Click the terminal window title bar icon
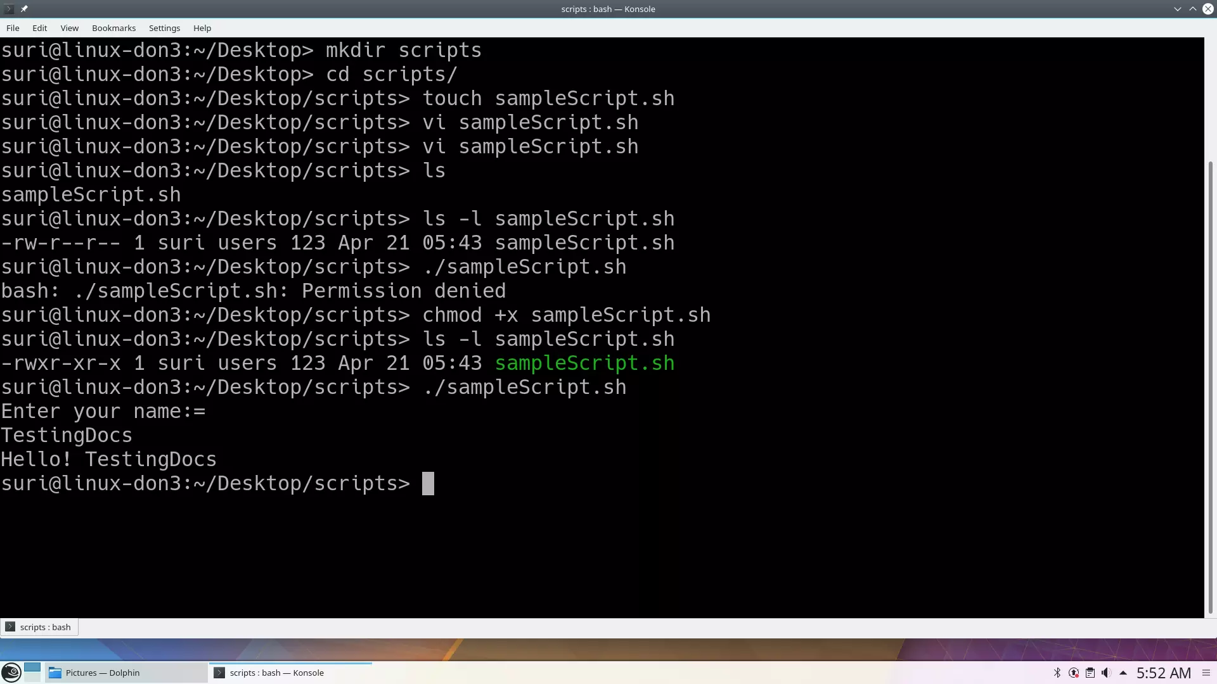This screenshot has height=684, width=1217. 8,8
